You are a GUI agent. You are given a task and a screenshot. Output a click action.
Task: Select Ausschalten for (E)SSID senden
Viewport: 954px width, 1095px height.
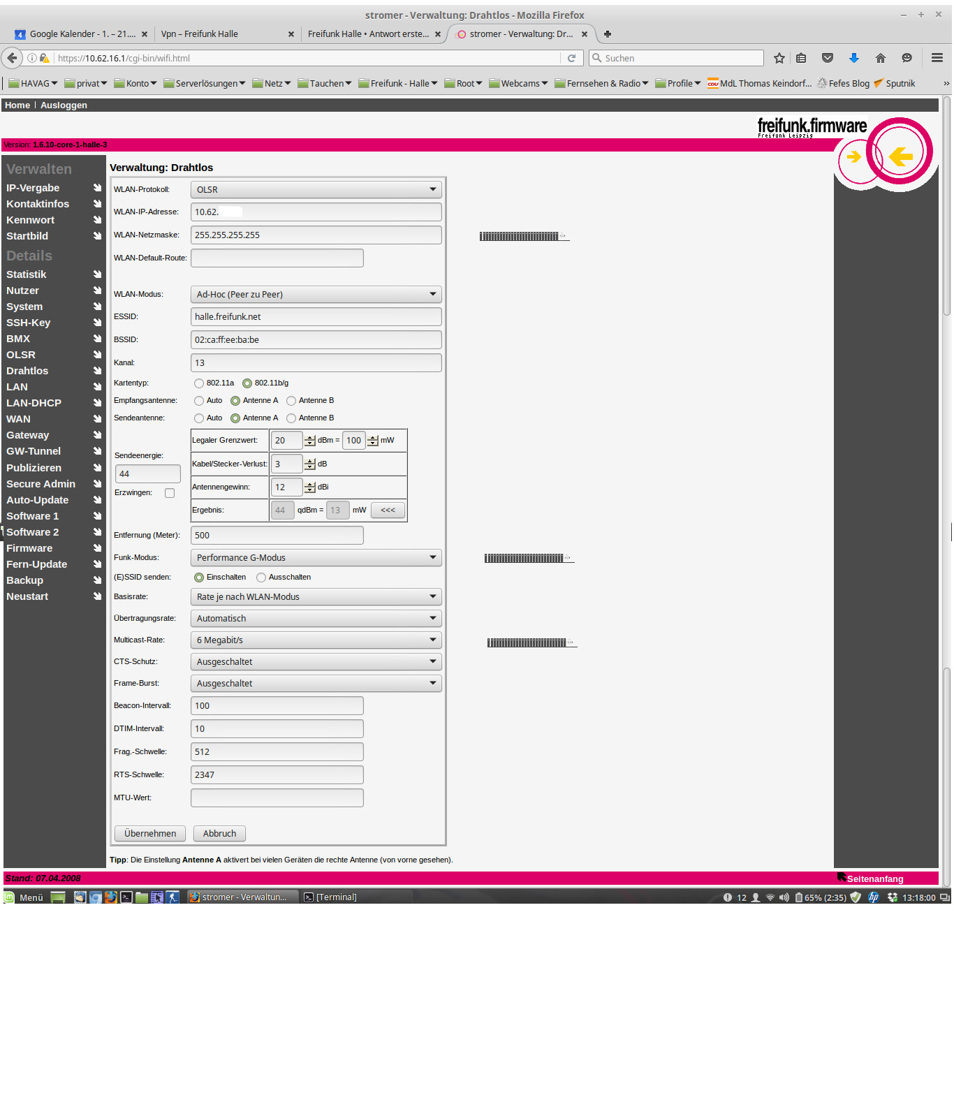(261, 578)
